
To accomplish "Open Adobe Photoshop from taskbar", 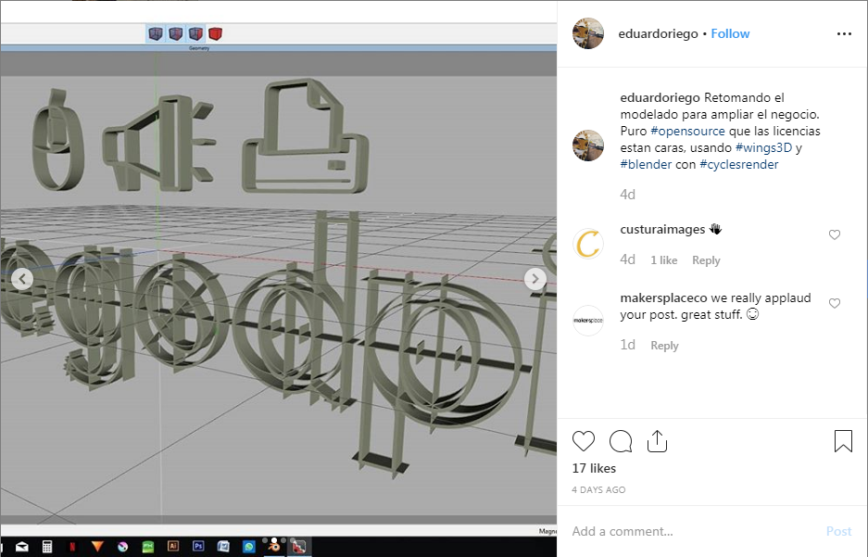I will (x=198, y=547).
